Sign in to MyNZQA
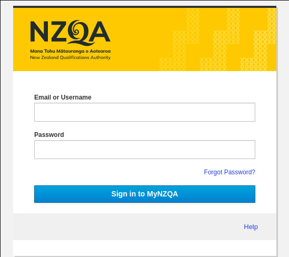This screenshot has height=257, width=289. 145,194
